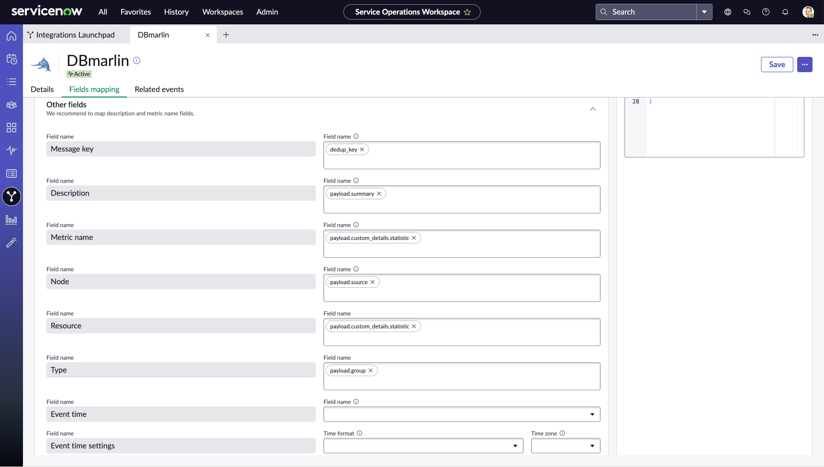Click info icon beside Message key field name

coord(356,136)
